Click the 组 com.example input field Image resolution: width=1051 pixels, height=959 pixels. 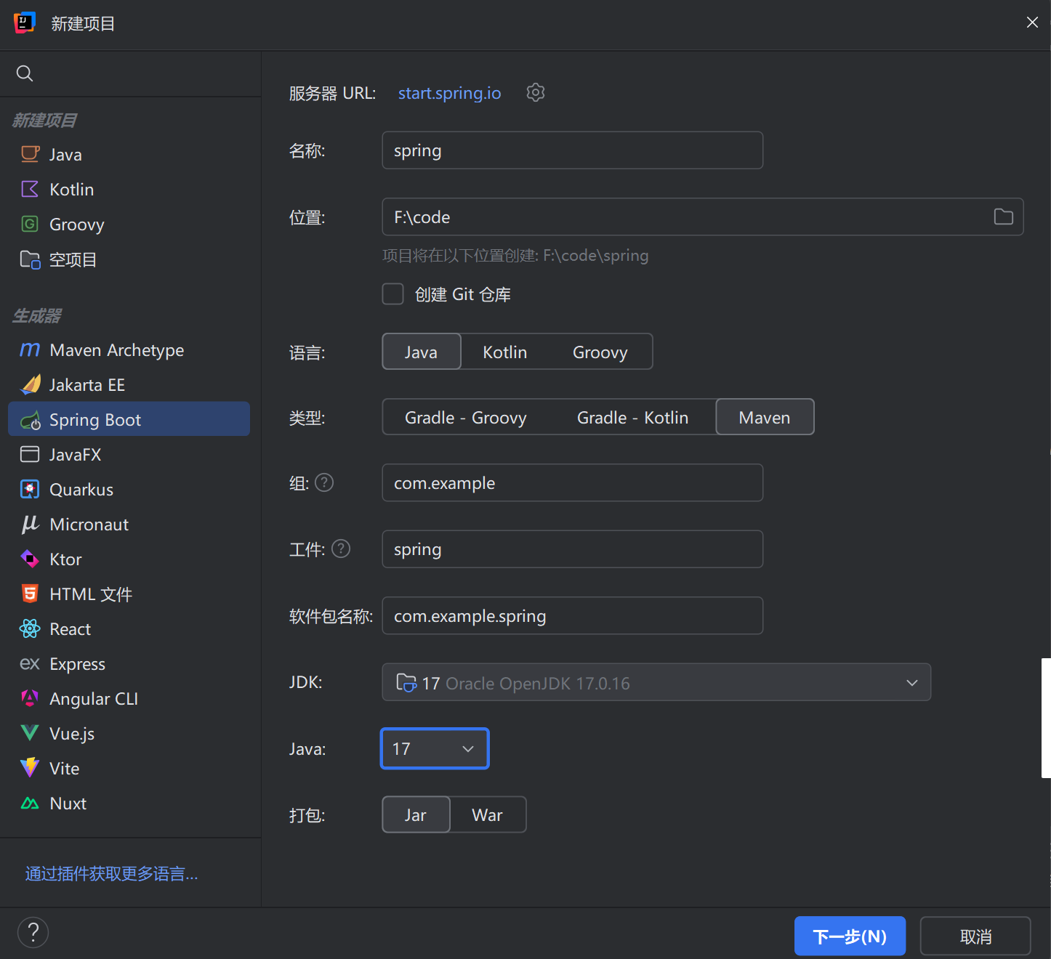coord(573,482)
